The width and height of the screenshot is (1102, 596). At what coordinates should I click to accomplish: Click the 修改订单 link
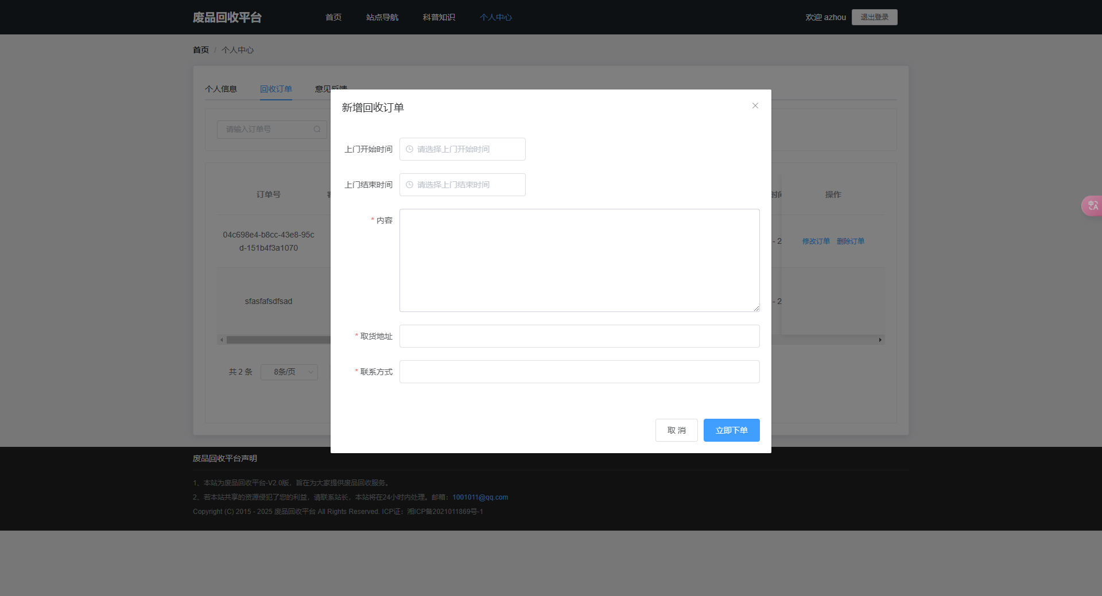[816, 241]
